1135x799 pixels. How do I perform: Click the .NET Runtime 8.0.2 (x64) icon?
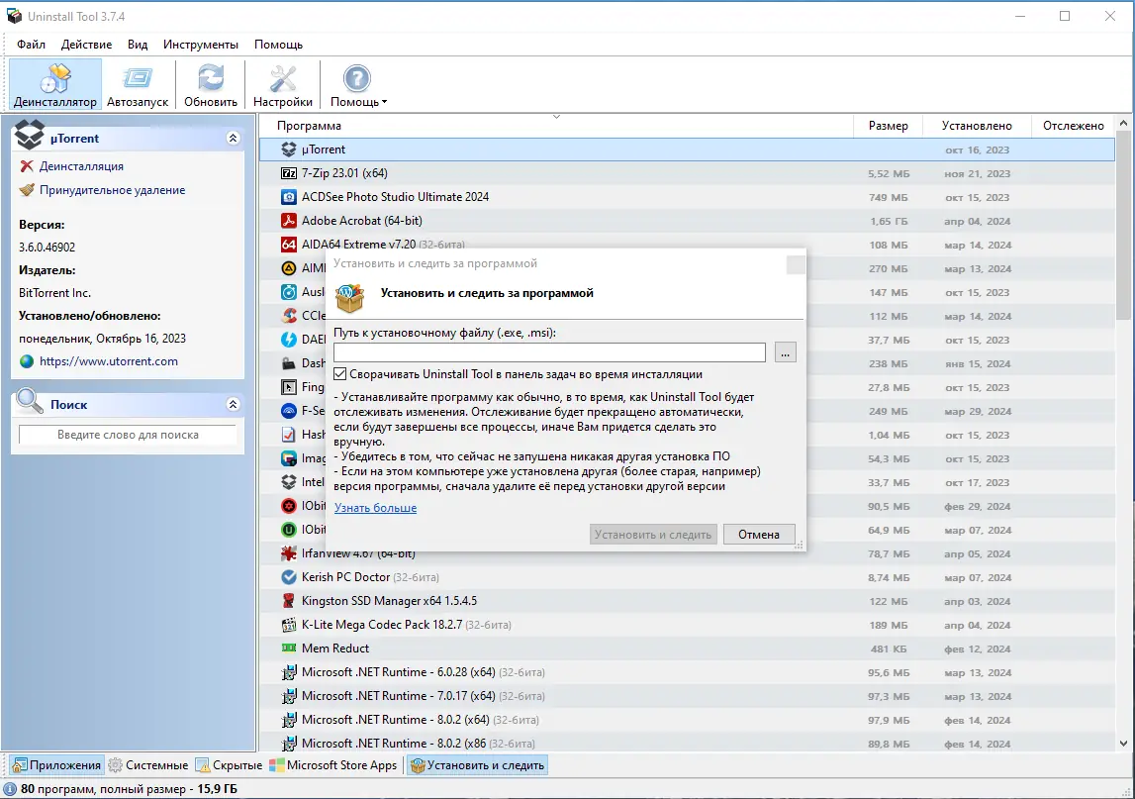[289, 720]
